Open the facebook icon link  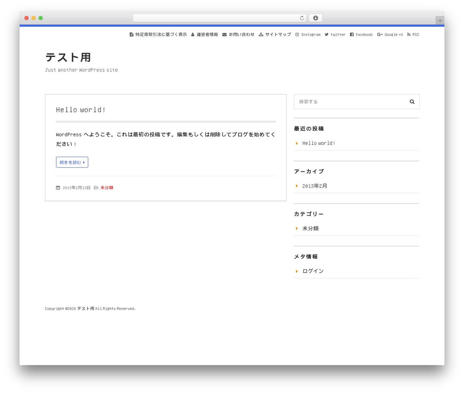pyautogui.click(x=352, y=34)
